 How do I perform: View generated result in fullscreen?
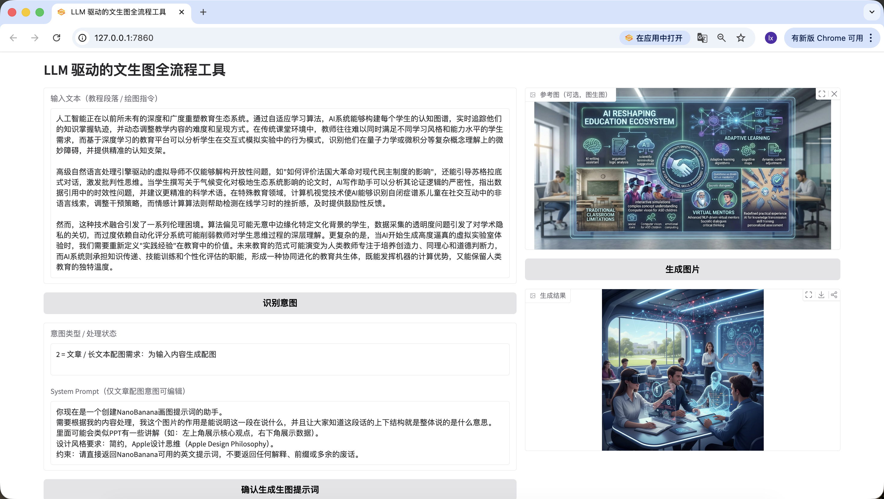(809, 295)
